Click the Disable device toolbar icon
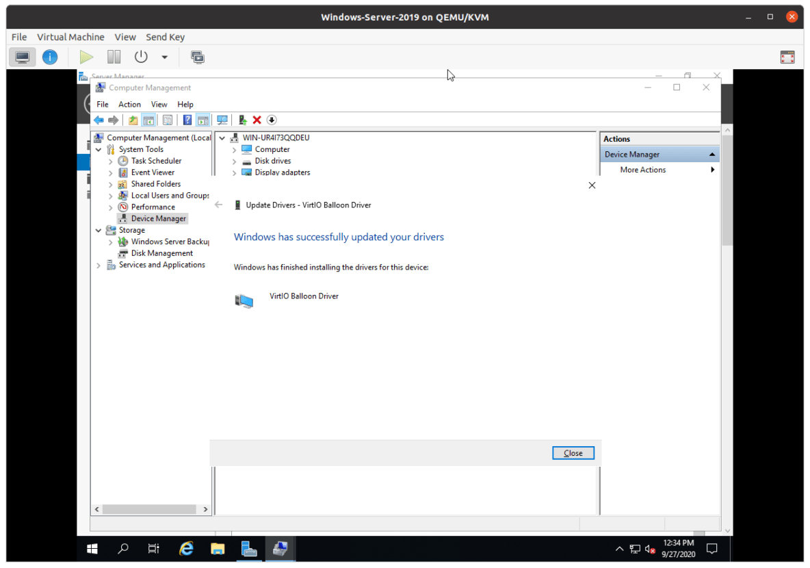 pyautogui.click(x=272, y=120)
